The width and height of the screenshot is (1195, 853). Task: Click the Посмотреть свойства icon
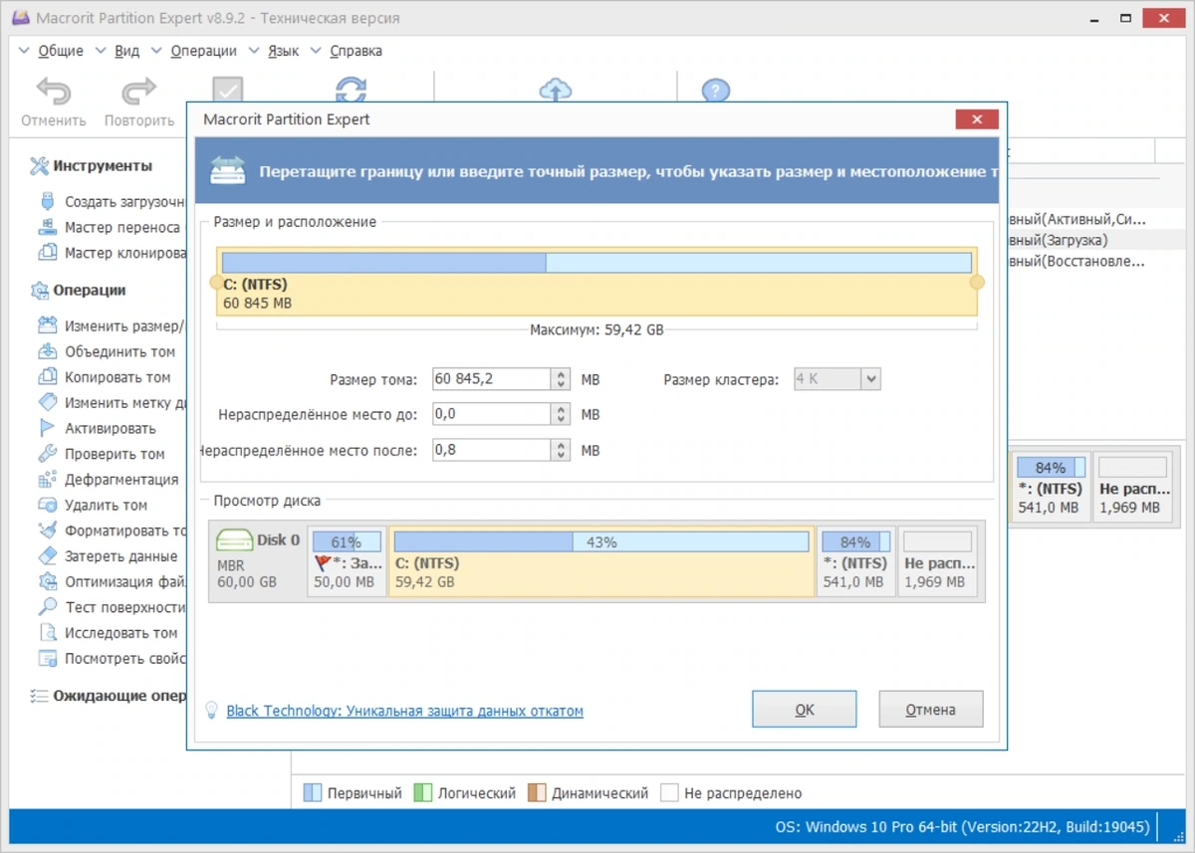click(x=47, y=658)
